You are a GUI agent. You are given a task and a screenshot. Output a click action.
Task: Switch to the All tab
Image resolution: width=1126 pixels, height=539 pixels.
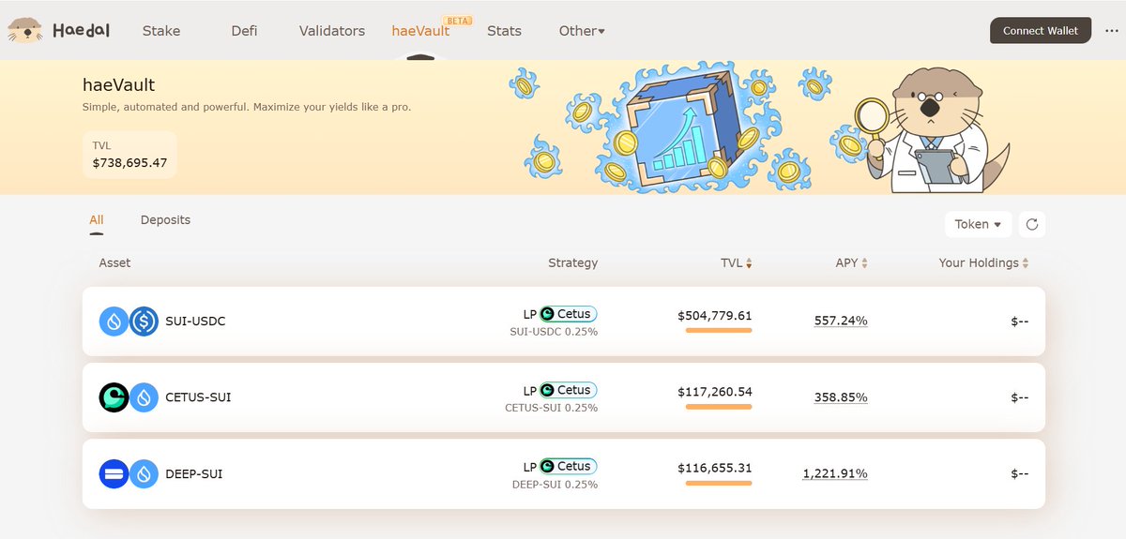pyautogui.click(x=97, y=220)
